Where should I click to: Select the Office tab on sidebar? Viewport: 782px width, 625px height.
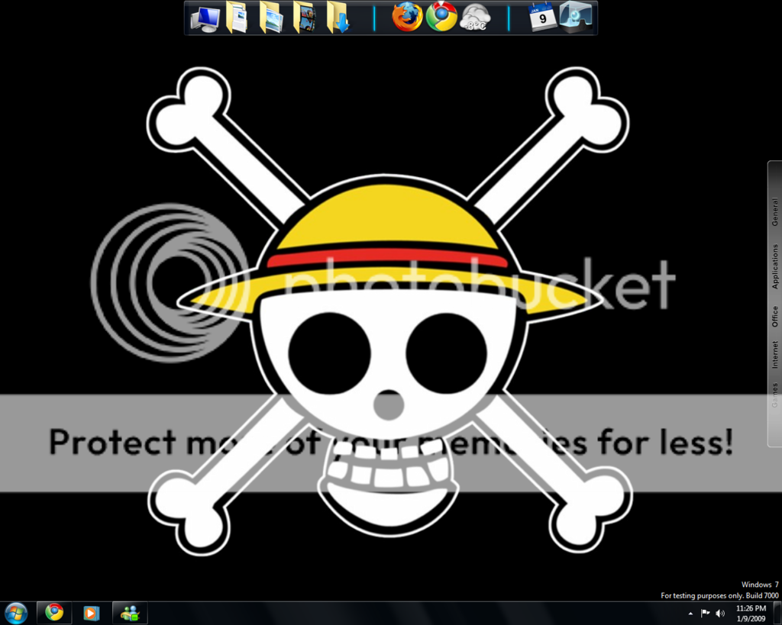775,317
